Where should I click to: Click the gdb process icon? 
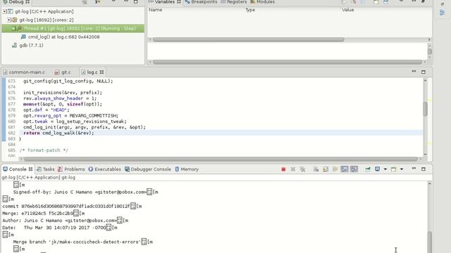(x=14, y=45)
